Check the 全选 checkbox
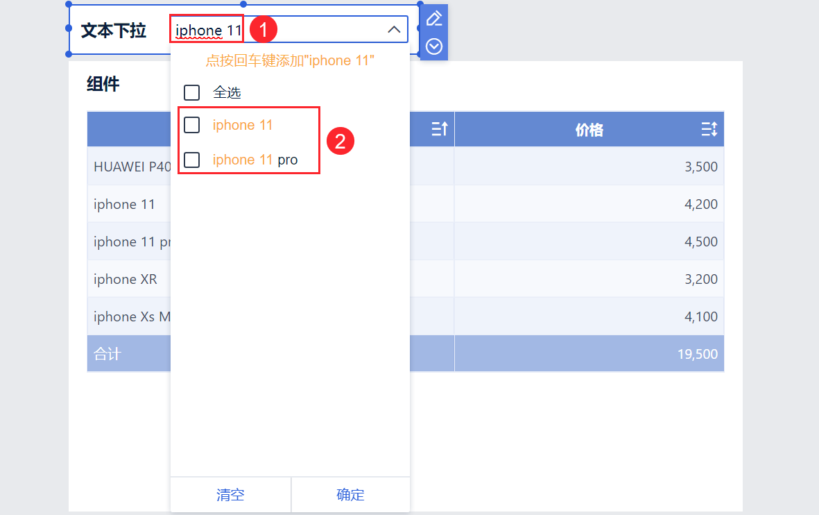The height and width of the screenshot is (515, 819). click(x=192, y=92)
